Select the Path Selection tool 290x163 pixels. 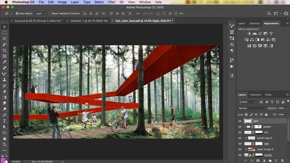coord(5,127)
